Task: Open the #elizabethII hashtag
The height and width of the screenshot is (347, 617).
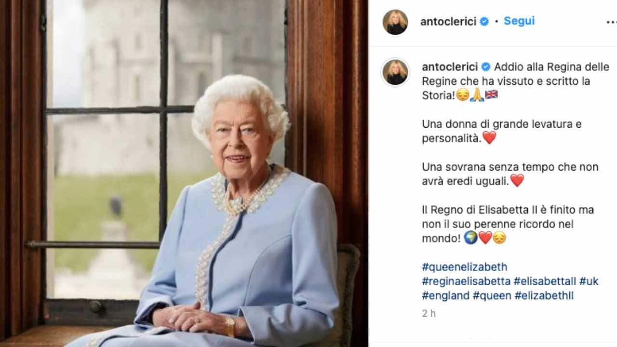Action: tap(544, 295)
